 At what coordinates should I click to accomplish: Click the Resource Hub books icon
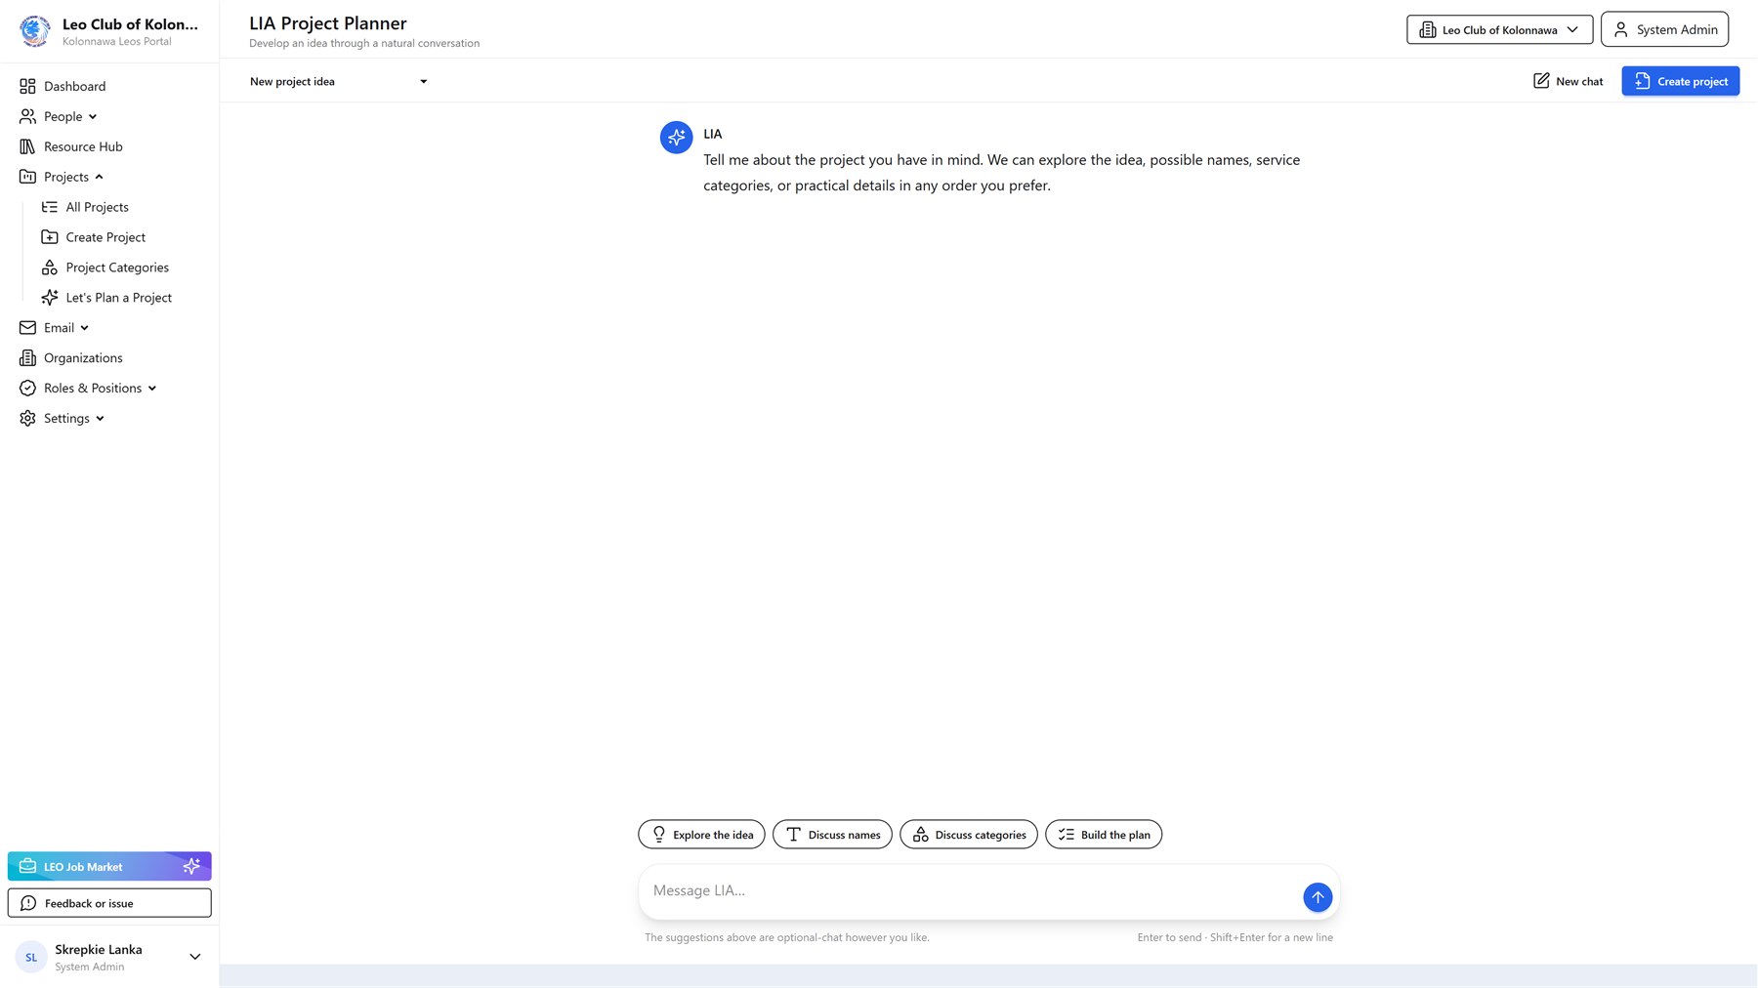[x=27, y=146]
